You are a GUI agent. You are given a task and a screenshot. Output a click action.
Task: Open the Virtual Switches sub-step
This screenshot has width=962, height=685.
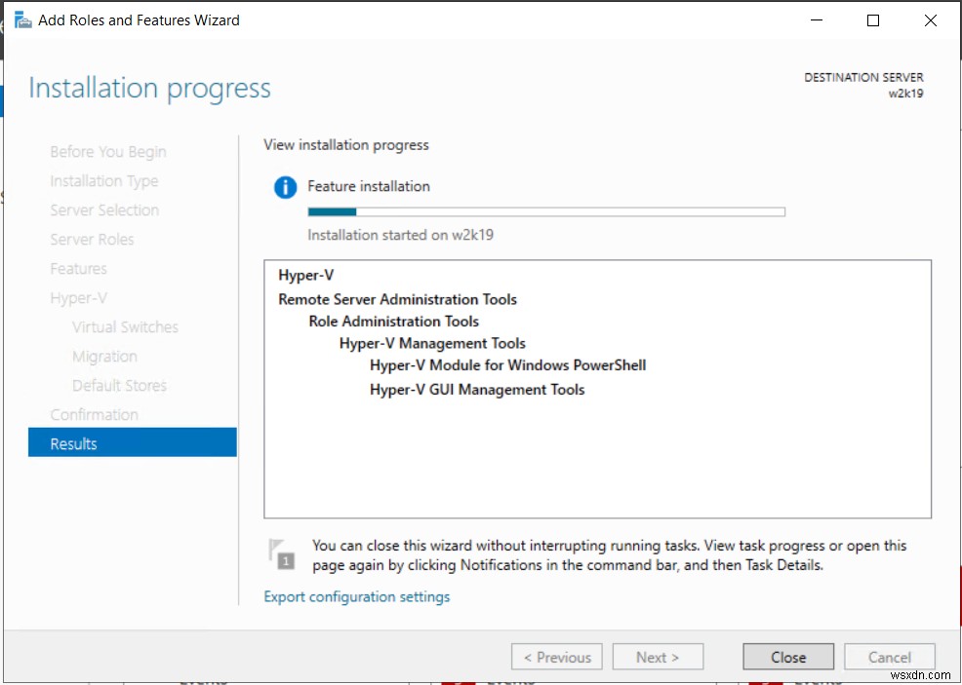tap(125, 326)
